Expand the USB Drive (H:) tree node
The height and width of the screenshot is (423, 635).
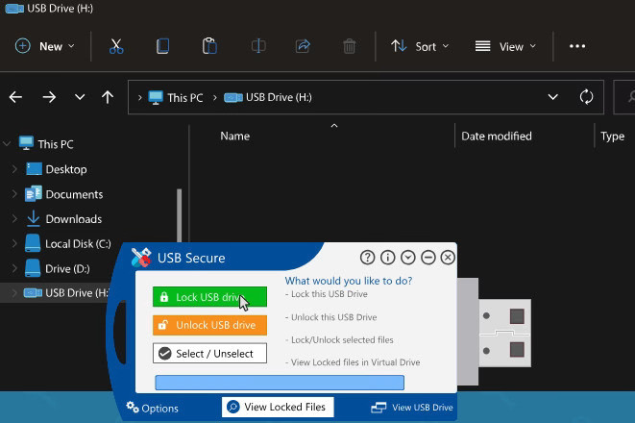coord(14,292)
